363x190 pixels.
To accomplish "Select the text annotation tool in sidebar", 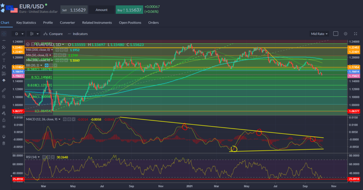I will [x=4, y=60].
